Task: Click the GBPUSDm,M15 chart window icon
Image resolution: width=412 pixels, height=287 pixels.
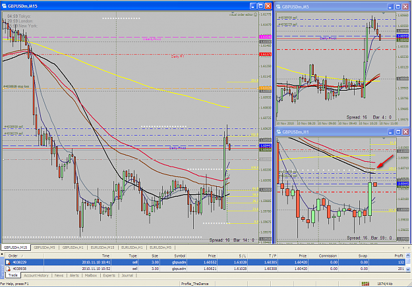Action: click(x=4, y=6)
